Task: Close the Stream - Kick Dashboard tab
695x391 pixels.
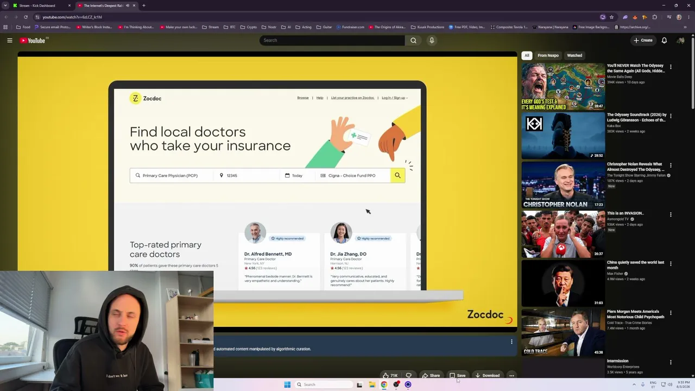Action: point(69,5)
